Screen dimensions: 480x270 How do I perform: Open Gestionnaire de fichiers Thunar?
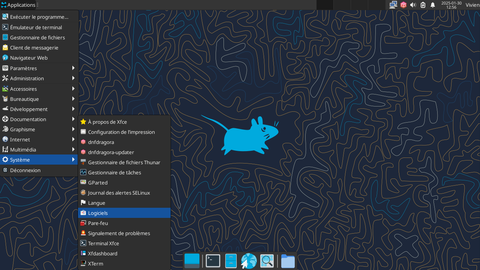[x=124, y=162]
